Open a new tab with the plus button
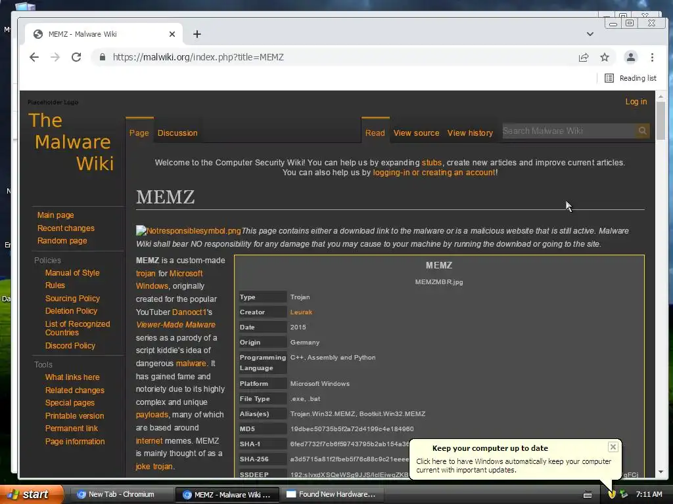673x504 pixels. click(x=197, y=34)
